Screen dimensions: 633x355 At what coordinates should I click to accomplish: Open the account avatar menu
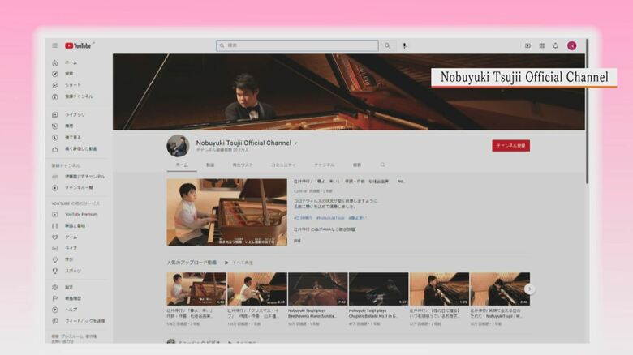[x=572, y=46]
